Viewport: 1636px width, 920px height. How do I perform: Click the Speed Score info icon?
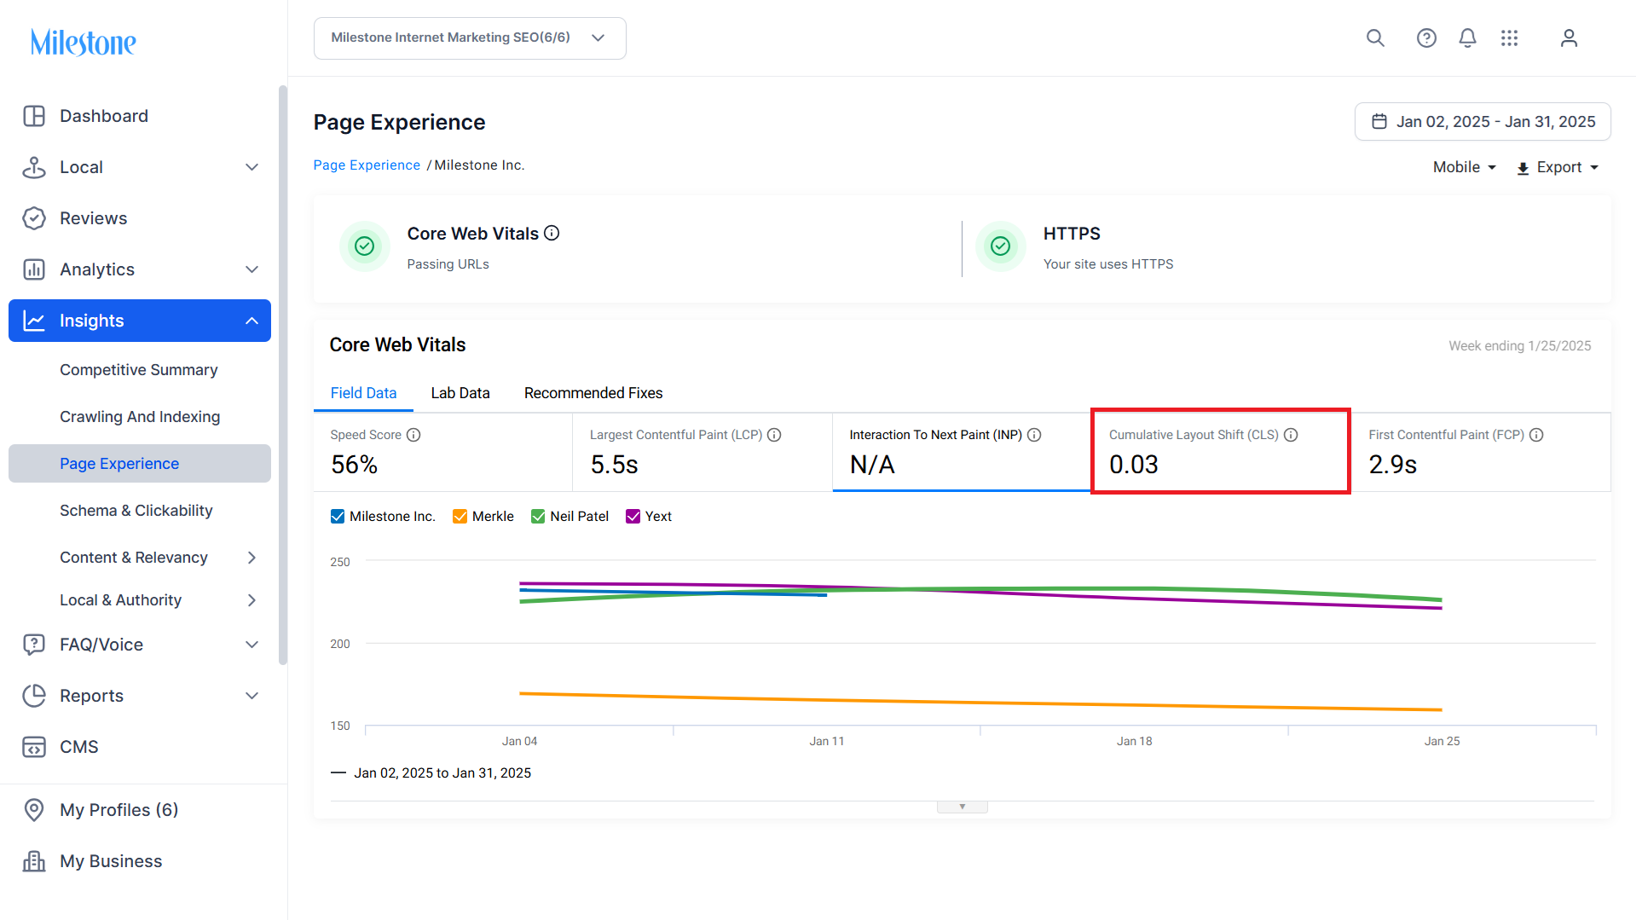tap(413, 435)
